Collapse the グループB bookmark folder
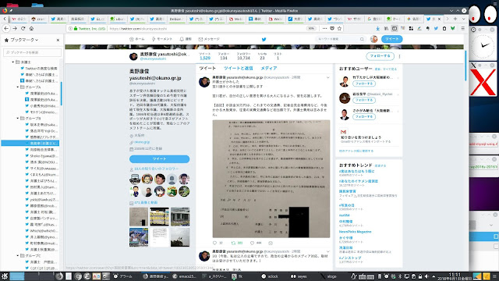Screen dimensions: 499x281 18,118
